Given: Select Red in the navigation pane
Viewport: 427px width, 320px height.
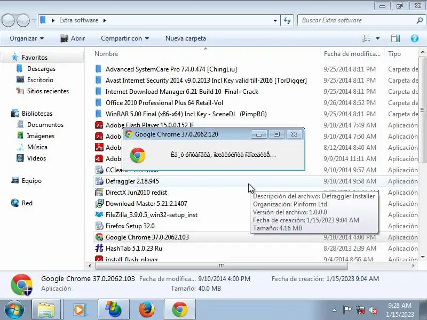Looking at the screenshot, I should (27, 203).
